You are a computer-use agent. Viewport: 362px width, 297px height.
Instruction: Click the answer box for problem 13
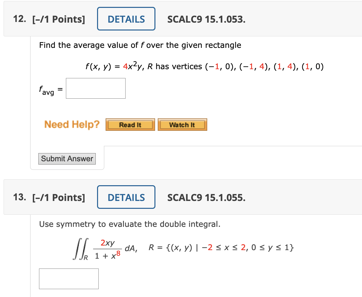(x=69, y=279)
